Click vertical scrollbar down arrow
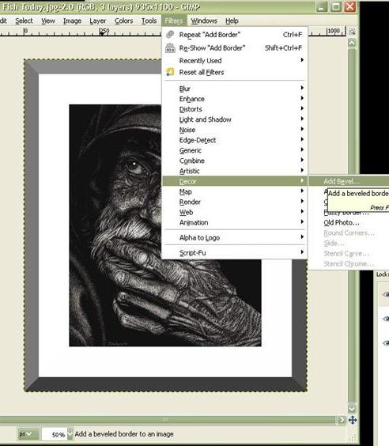This screenshot has height=446, width=389. coord(352,409)
